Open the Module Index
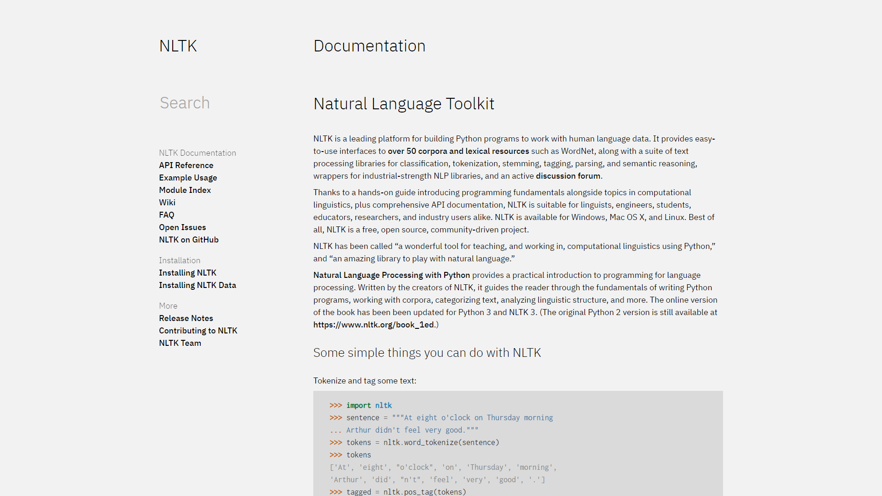Viewport: 882px width, 496px height. [x=185, y=190]
